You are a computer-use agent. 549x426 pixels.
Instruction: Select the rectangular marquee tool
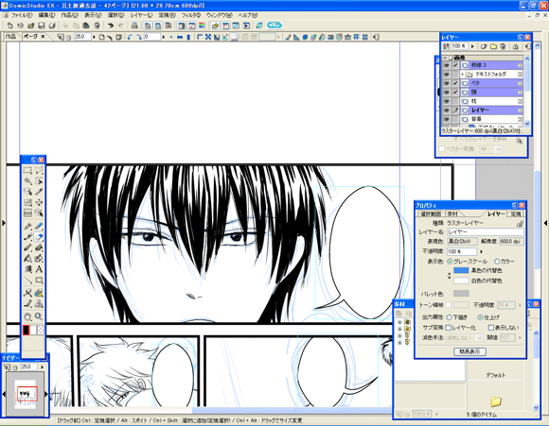[27, 171]
